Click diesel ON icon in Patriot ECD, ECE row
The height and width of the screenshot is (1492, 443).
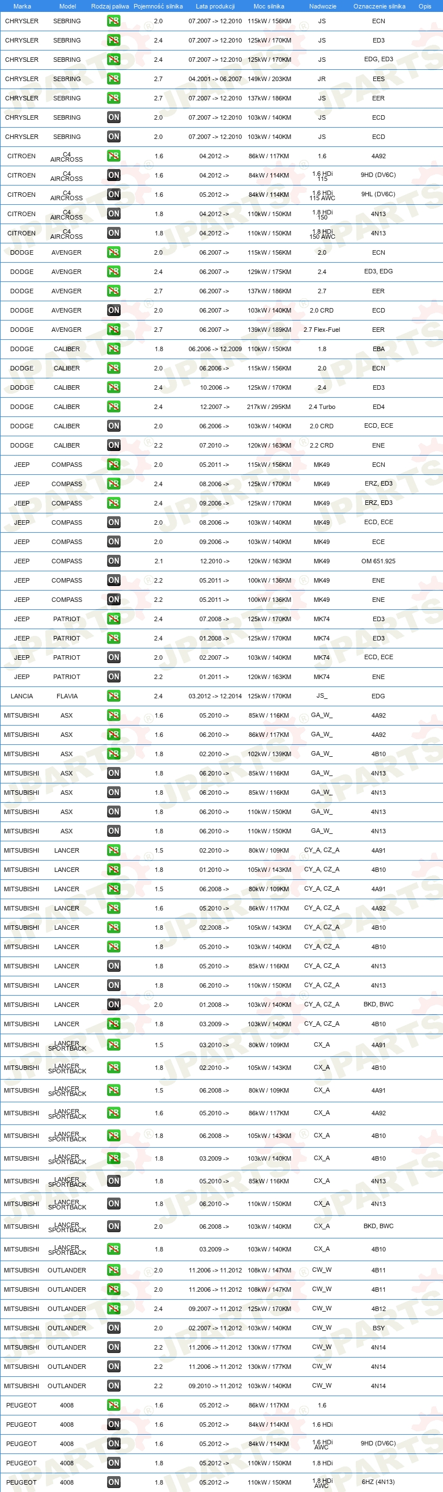pyautogui.click(x=113, y=658)
